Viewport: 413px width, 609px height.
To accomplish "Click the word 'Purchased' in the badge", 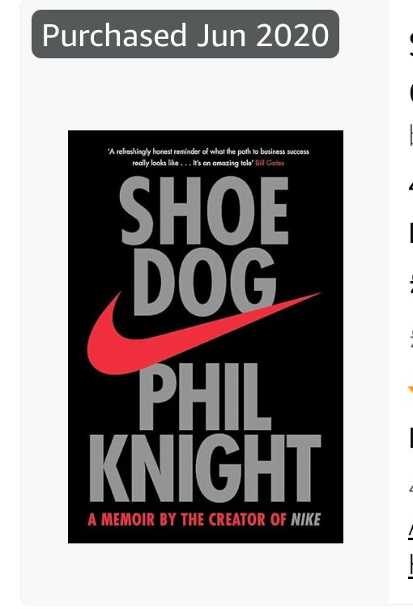I will (x=114, y=36).
